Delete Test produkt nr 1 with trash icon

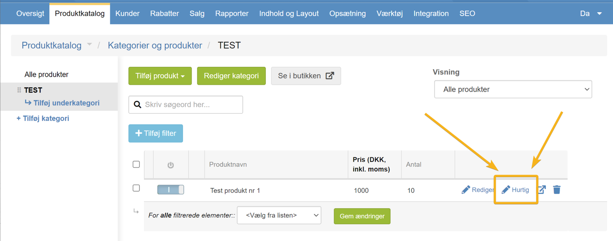point(557,189)
